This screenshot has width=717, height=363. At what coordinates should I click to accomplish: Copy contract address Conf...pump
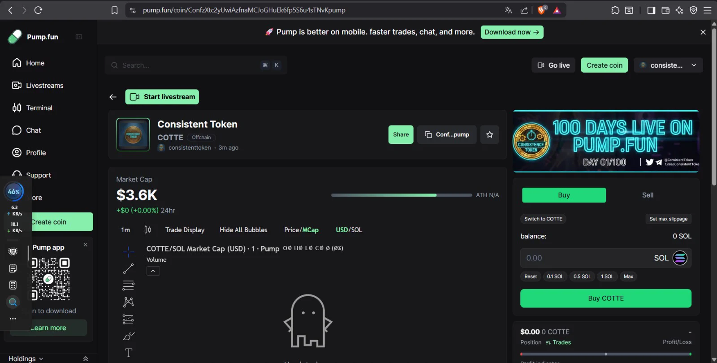coord(447,134)
